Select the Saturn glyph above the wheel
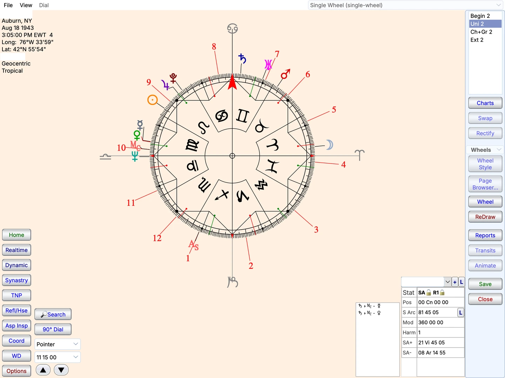 point(242,58)
